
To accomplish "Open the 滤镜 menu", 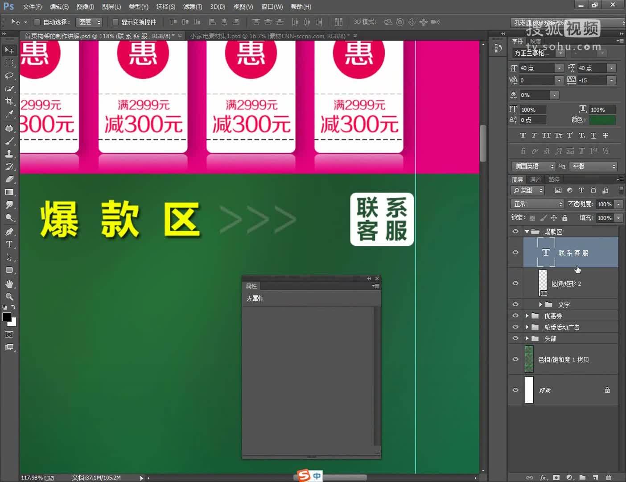I will (x=192, y=7).
